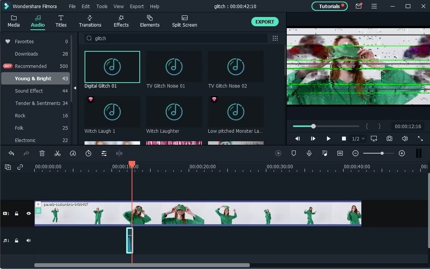Play the preview video
This screenshot has width=430, height=269.
pyautogui.click(x=328, y=139)
